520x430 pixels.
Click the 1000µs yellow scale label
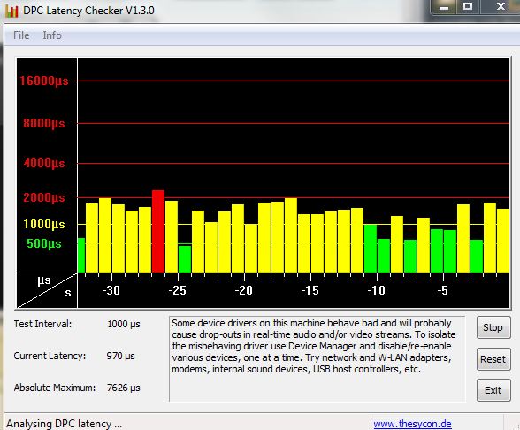(44, 225)
